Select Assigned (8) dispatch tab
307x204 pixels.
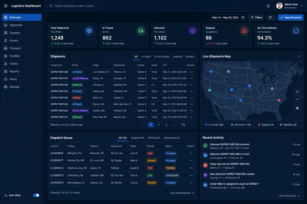(x=137, y=138)
